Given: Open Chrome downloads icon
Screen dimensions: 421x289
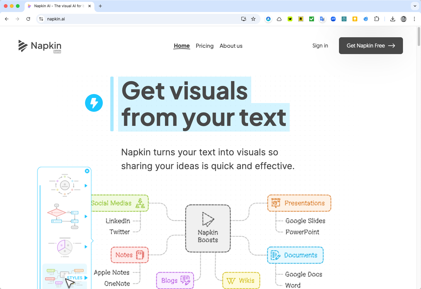Looking at the screenshot, I should tap(392, 19).
